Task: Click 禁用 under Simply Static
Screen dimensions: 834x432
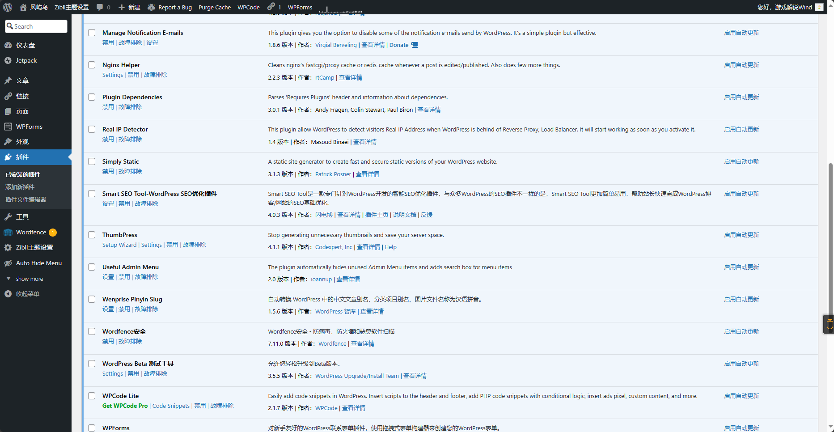Action: click(108, 171)
